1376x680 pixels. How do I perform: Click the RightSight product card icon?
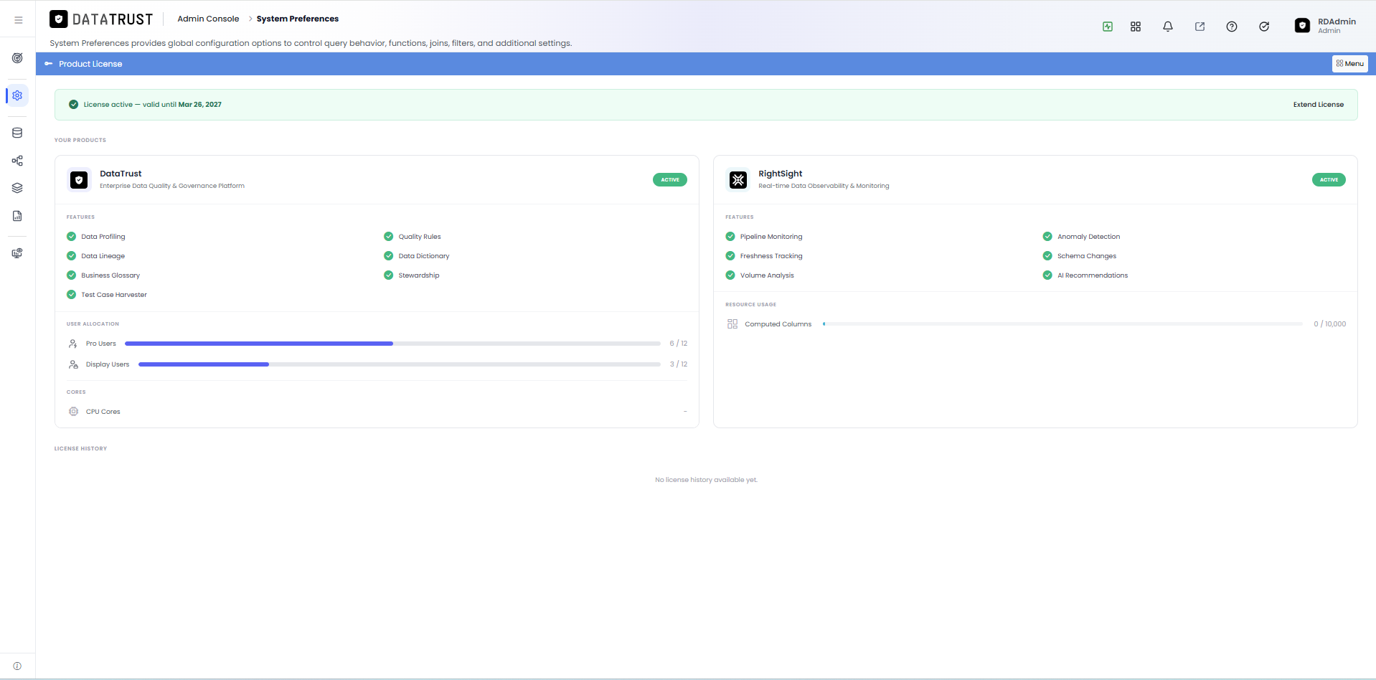[738, 179]
